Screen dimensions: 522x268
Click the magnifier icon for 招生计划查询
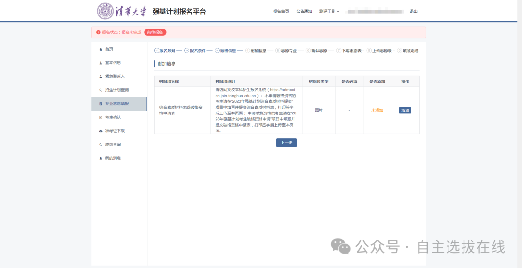pos(101,90)
